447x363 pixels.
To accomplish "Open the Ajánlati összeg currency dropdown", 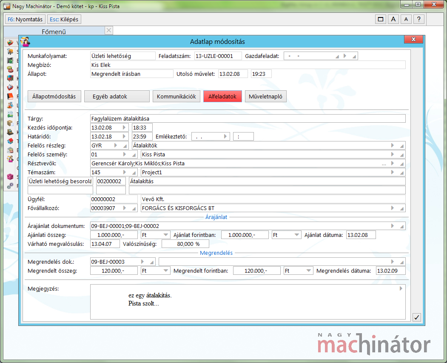I will pyautogui.click(x=166, y=235).
